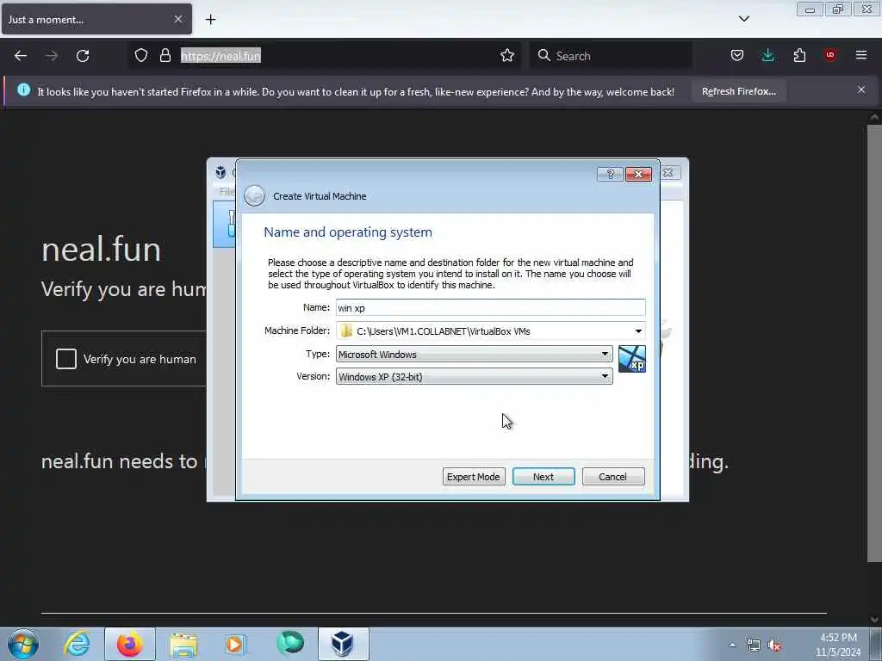This screenshot has width=882, height=661.
Task: Show hidden system tray icons
Action: tap(732, 645)
